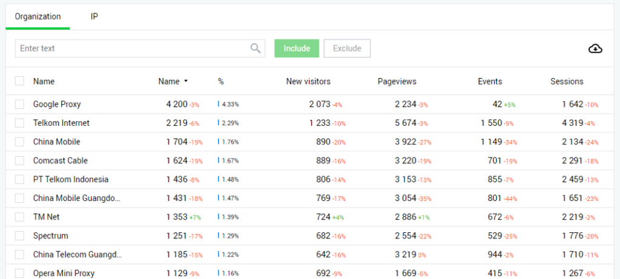
Task: Select the Opera Mini Proxy name
Action: pos(64,273)
